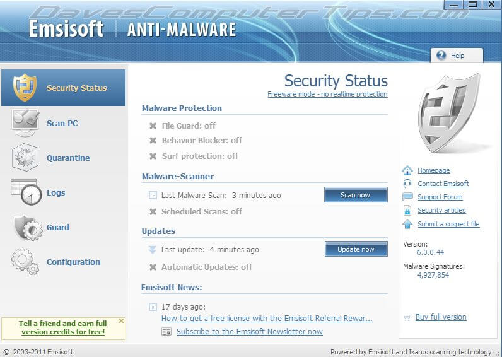This screenshot has width=502, height=357.
Task: Click the Scheduled Scans: off text
Action: click(202, 211)
